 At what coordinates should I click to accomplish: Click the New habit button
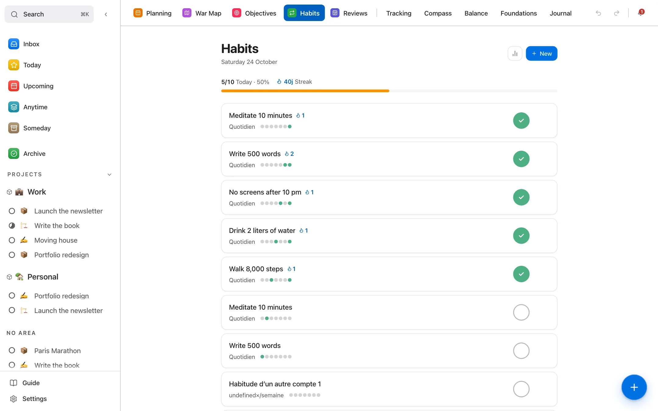(x=542, y=54)
